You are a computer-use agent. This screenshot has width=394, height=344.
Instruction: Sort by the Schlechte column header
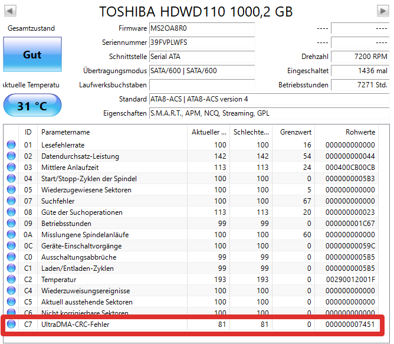pyautogui.click(x=251, y=132)
